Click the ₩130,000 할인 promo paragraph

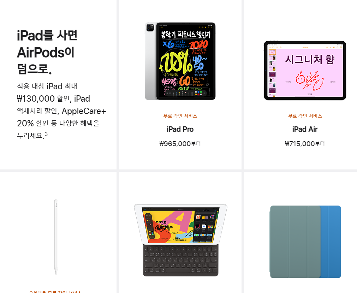click(x=61, y=111)
